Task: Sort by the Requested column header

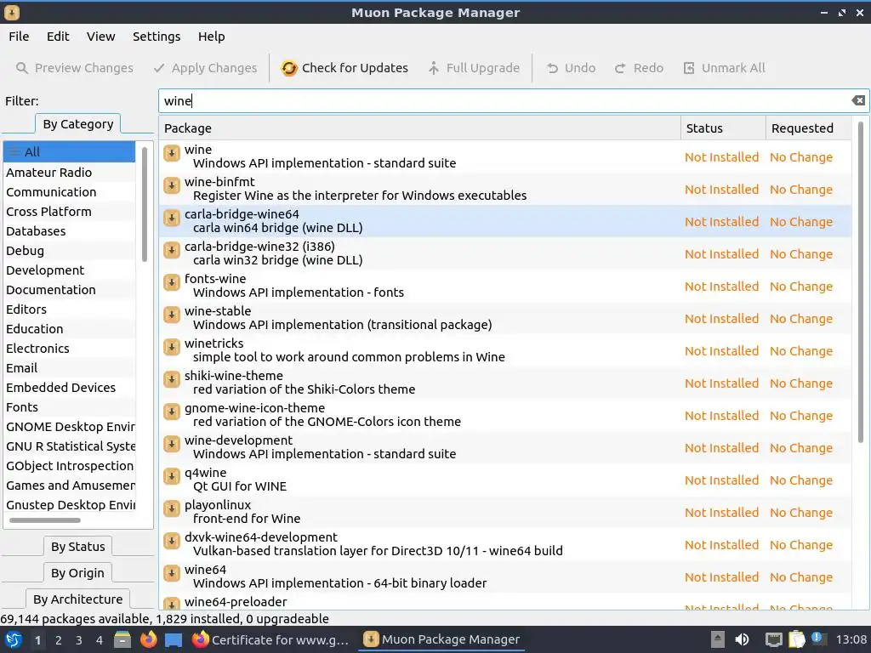Action: (x=808, y=128)
